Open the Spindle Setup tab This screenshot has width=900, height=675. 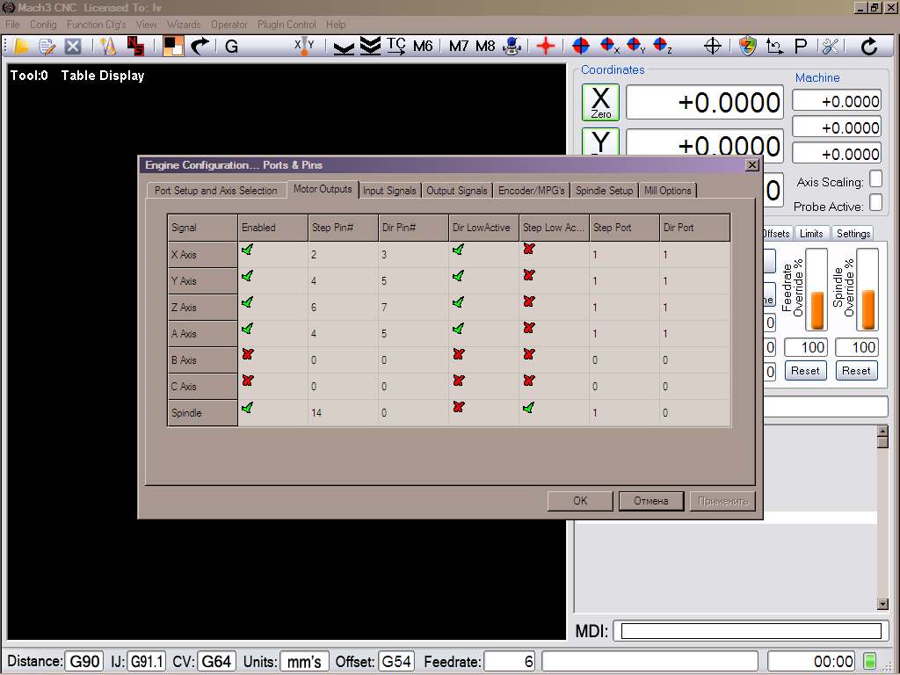(605, 191)
